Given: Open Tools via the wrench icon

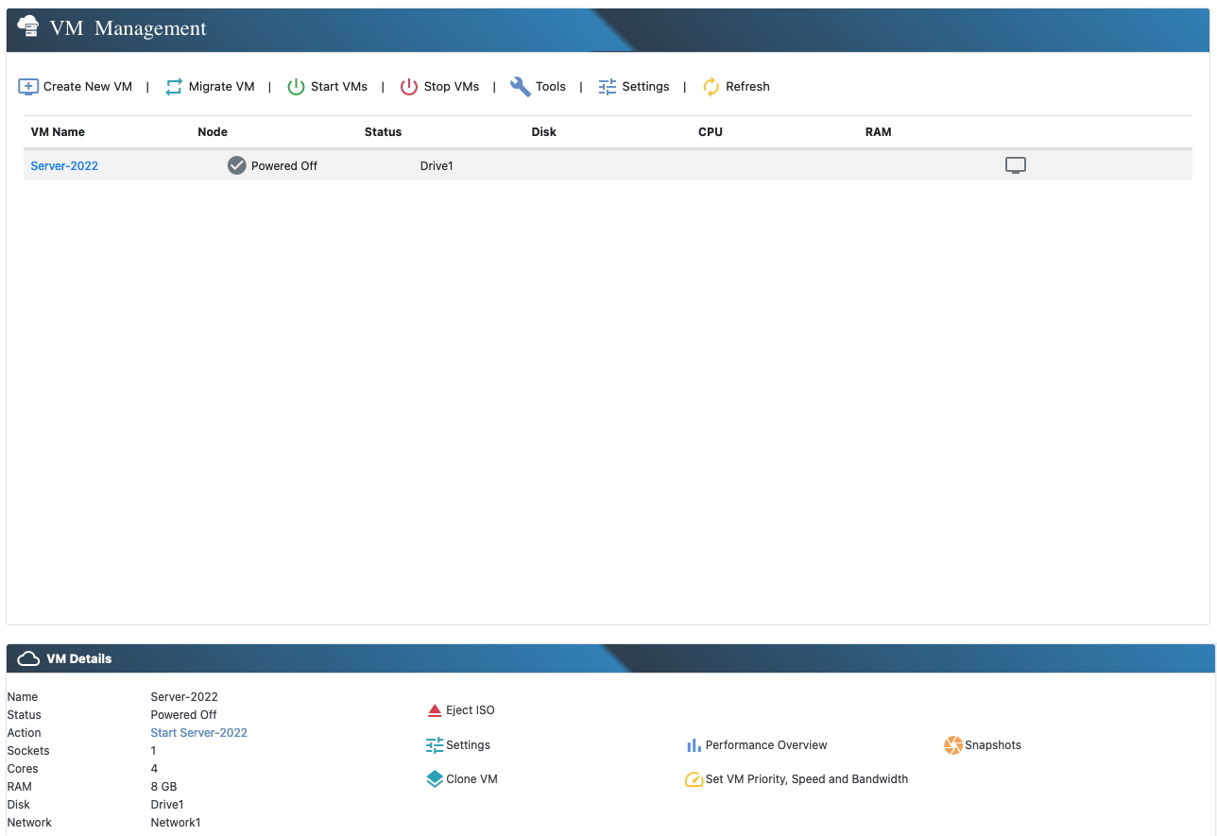Looking at the screenshot, I should point(521,87).
